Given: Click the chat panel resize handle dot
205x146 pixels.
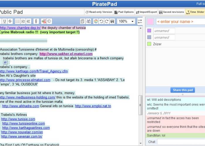Looking at the screenshot, I should (183, 95).
